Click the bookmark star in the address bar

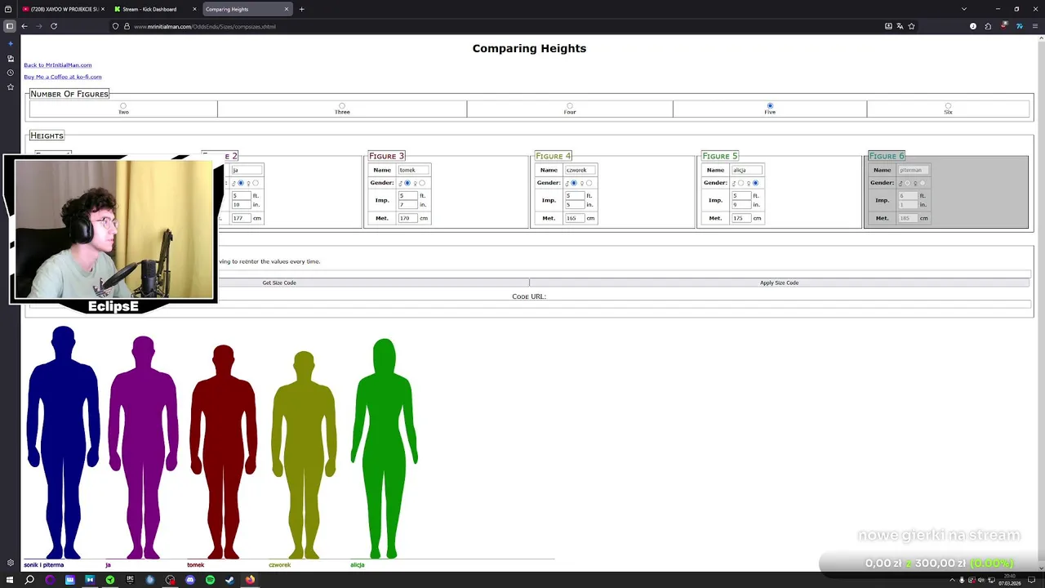911,26
